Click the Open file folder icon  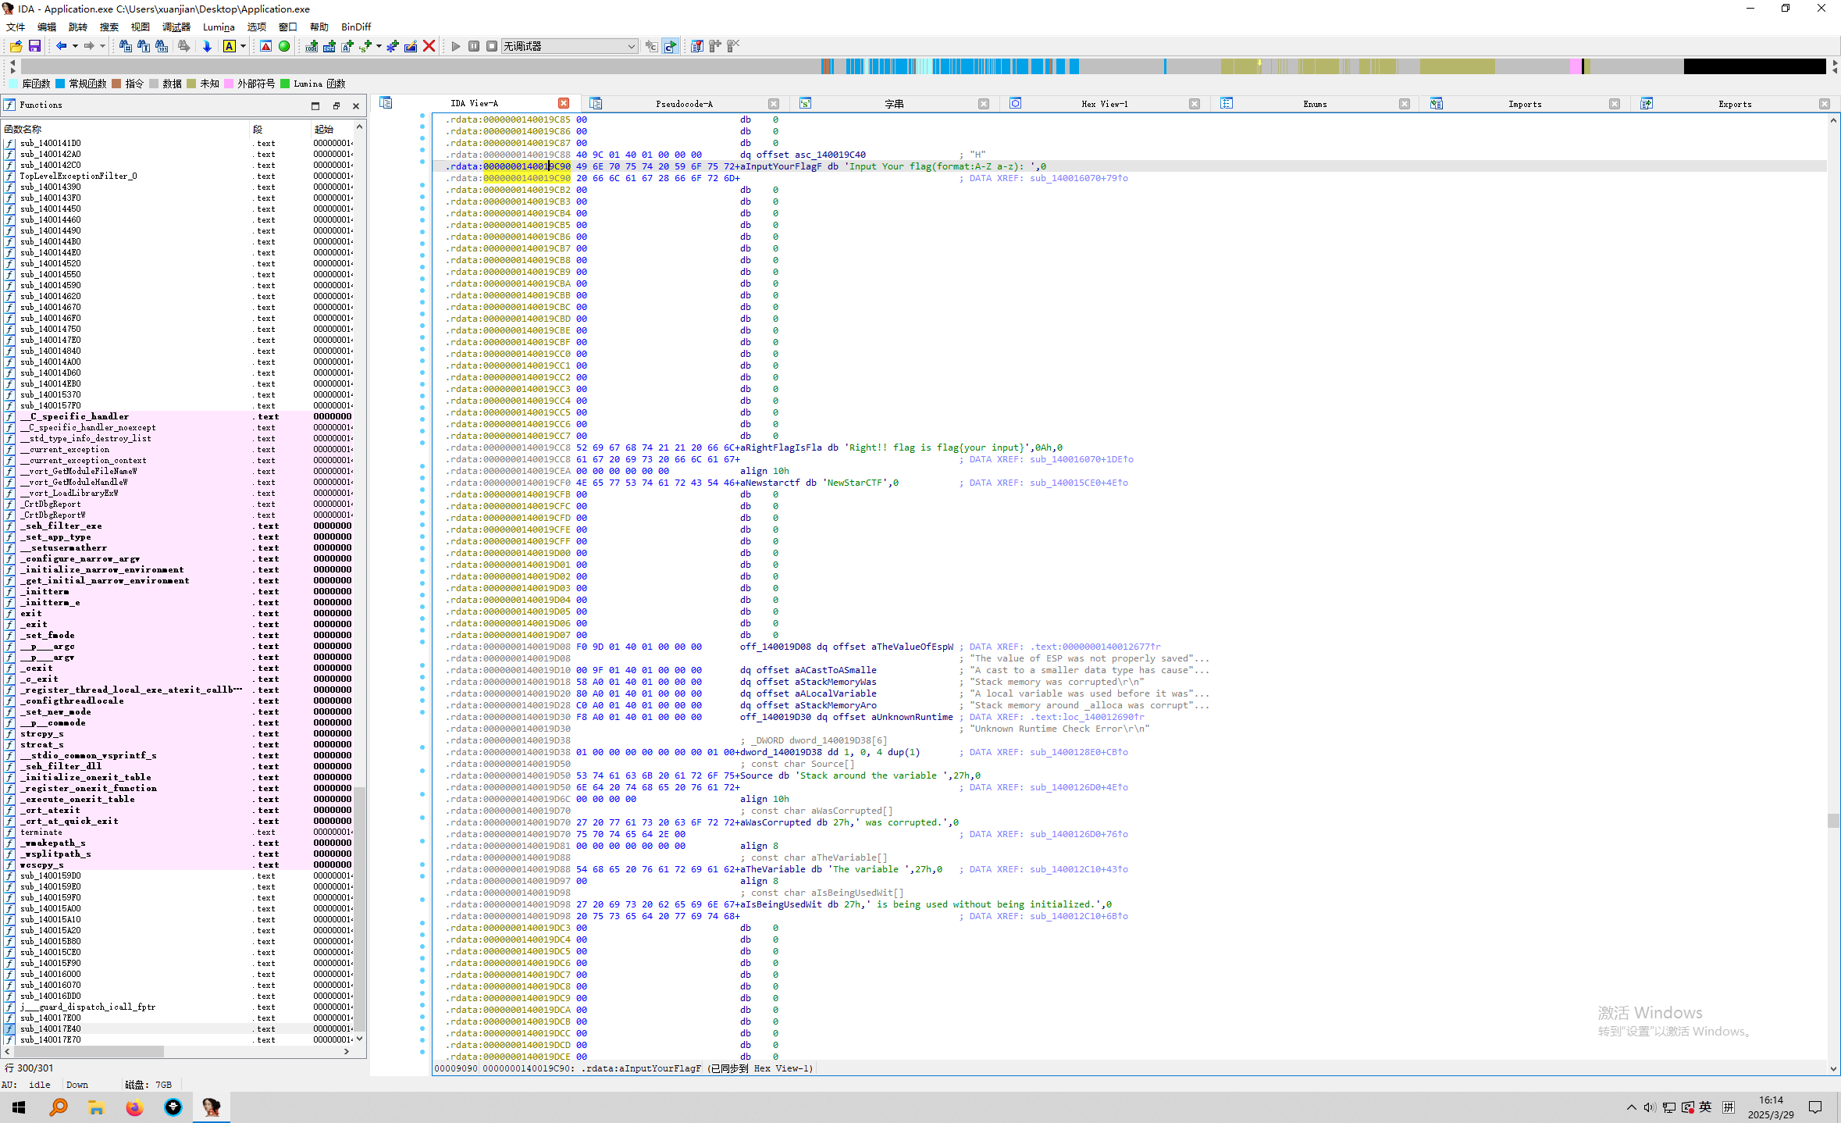[x=16, y=46]
